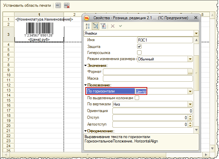This screenshot has height=159, width=219.
Task: Open the Ячейки object dropdown
Action: coord(196,33)
